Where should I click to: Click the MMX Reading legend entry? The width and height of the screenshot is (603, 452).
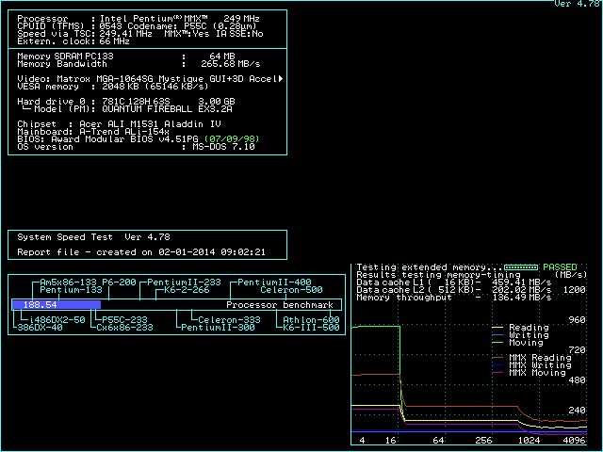538,358
